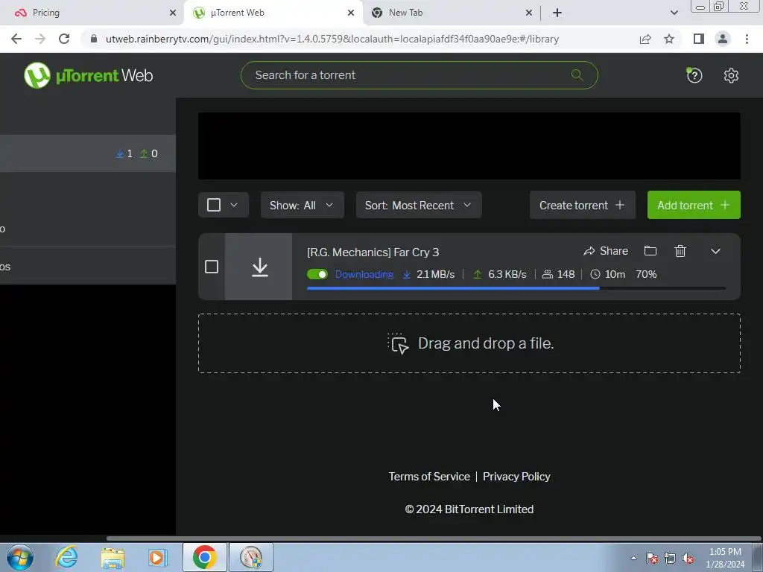
Task: Click the Create torrent button
Action: click(583, 206)
